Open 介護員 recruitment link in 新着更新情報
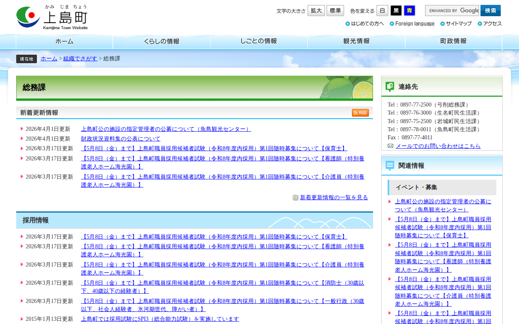This screenshot has height=324, width=519. pos(223,181)
